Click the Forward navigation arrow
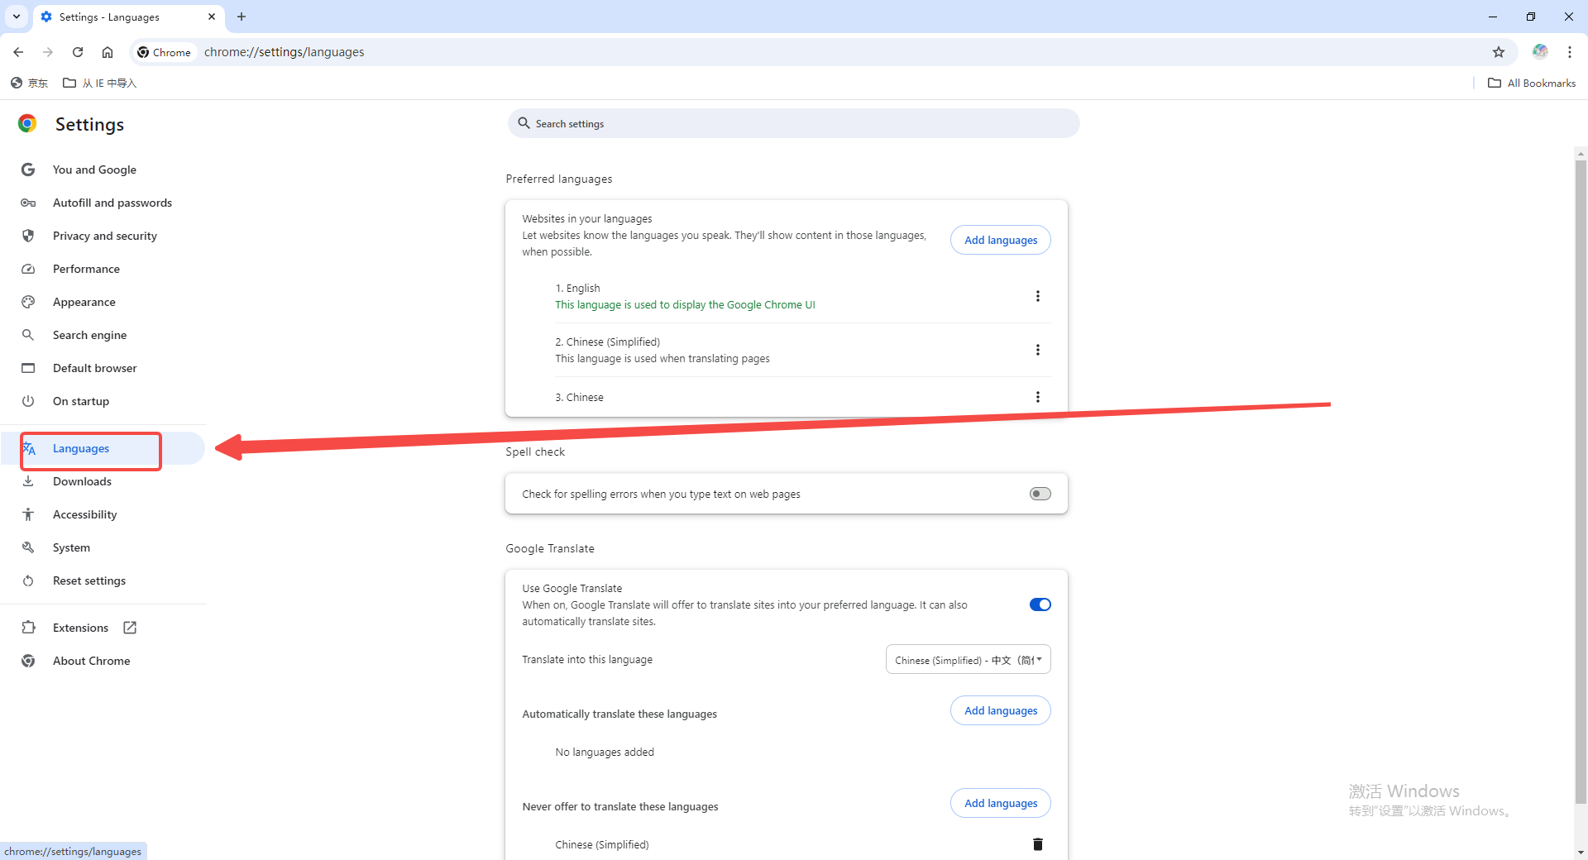 [x=48, y=52]
